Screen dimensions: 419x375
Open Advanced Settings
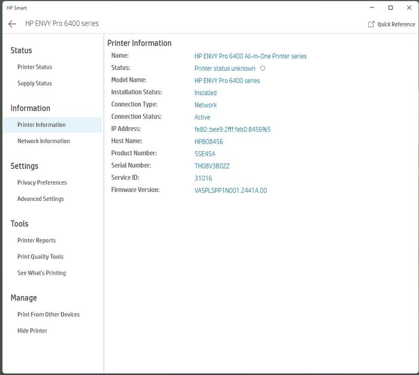click(x=41, y=199)
